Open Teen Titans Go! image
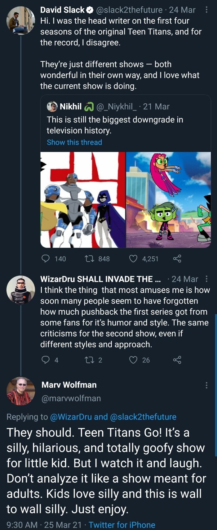Image resolution: width=217 pixels, height=530 pixels. click(x=168, y=200)
